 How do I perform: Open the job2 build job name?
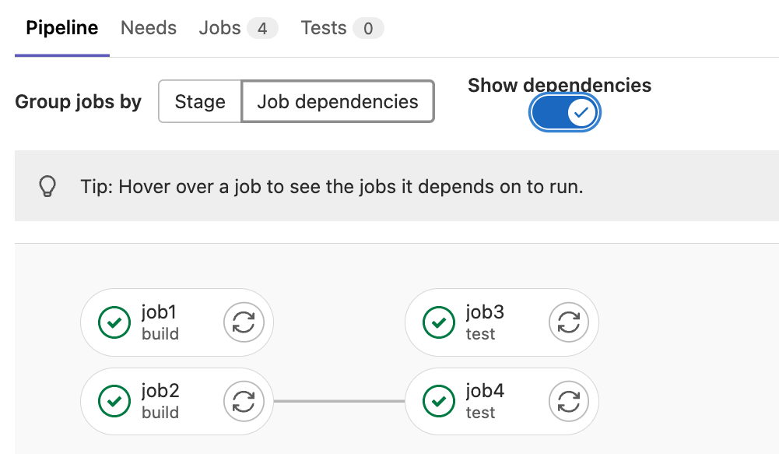(x=160, y=391)
